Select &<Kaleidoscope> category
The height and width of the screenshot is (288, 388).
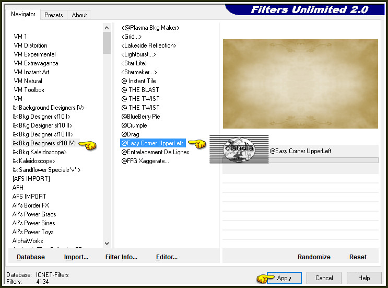coord(33,161)
